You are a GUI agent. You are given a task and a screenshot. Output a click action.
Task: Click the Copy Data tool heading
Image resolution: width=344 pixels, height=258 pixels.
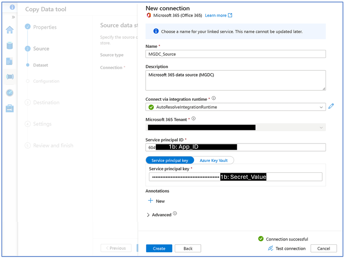[46, 9]
